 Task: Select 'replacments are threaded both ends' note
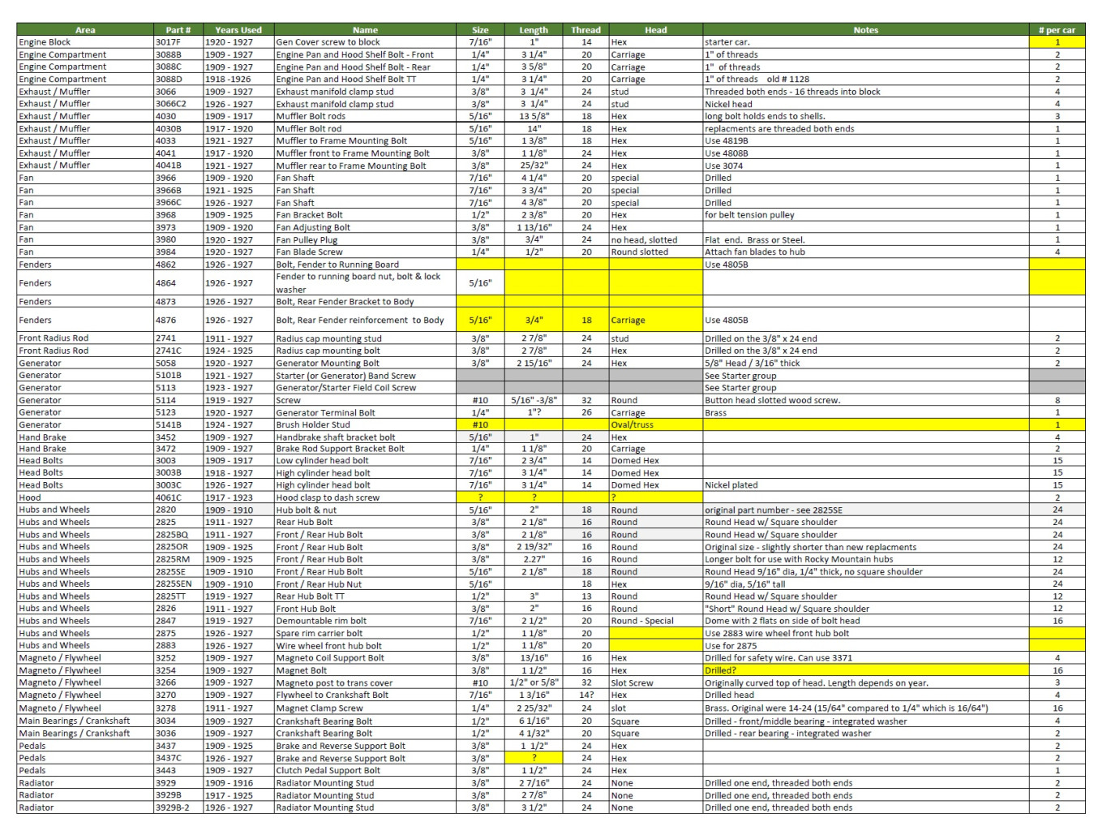tap(779, 128)
